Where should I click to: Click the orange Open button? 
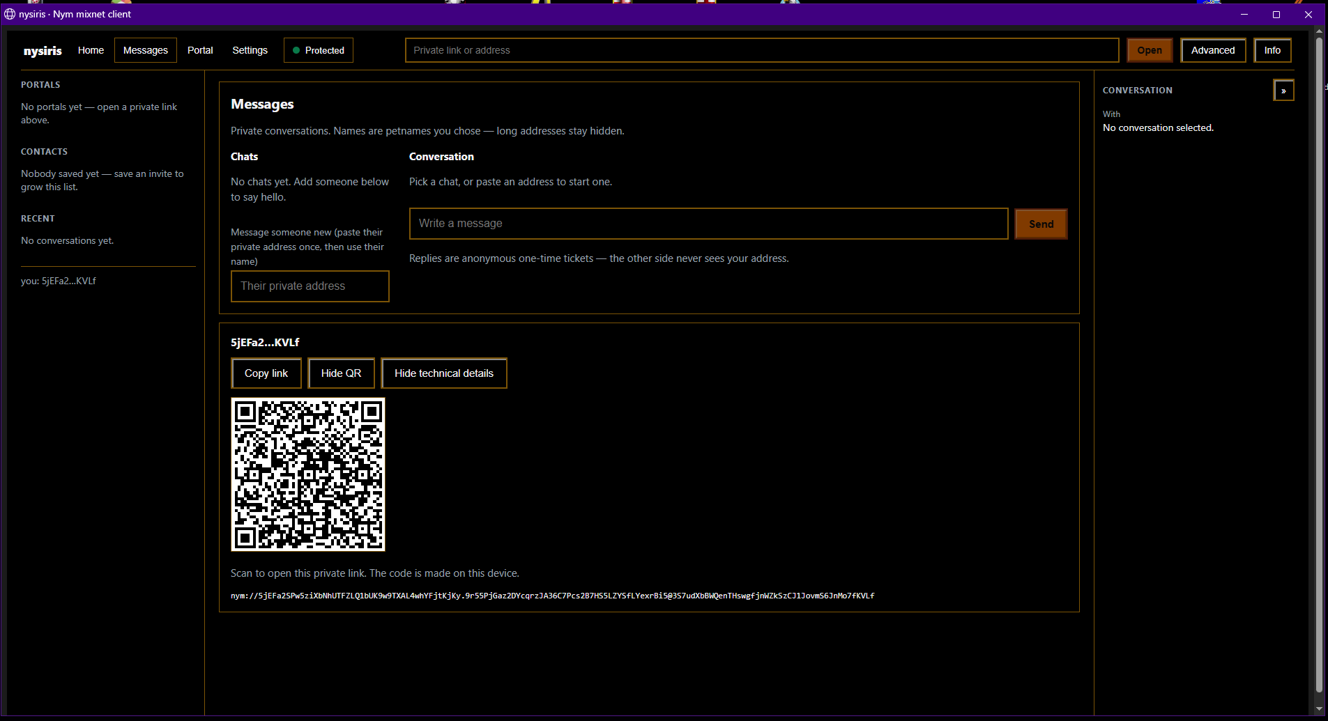[1150, 50]
